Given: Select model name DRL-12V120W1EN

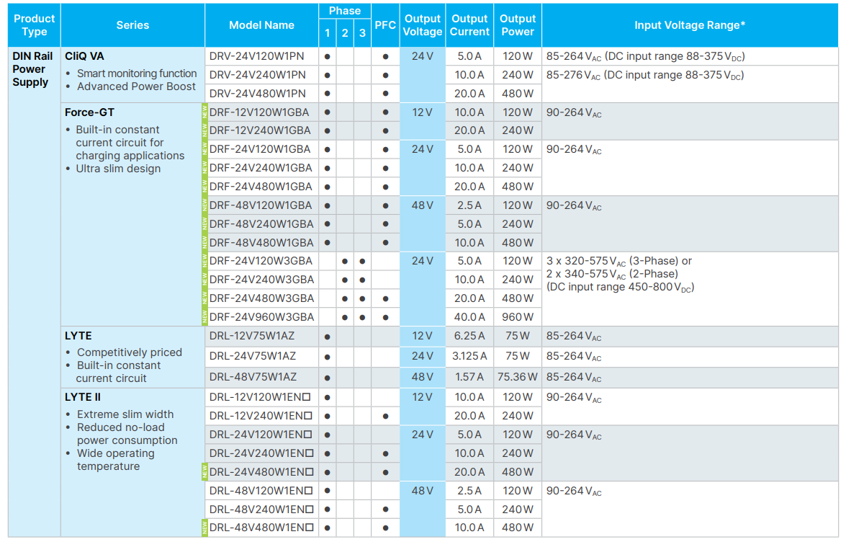Looking at the screenshot, I should 260,397.
